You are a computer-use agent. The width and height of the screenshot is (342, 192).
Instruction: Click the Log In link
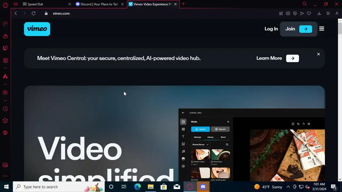pyautogui.click(x=271, y=29)
